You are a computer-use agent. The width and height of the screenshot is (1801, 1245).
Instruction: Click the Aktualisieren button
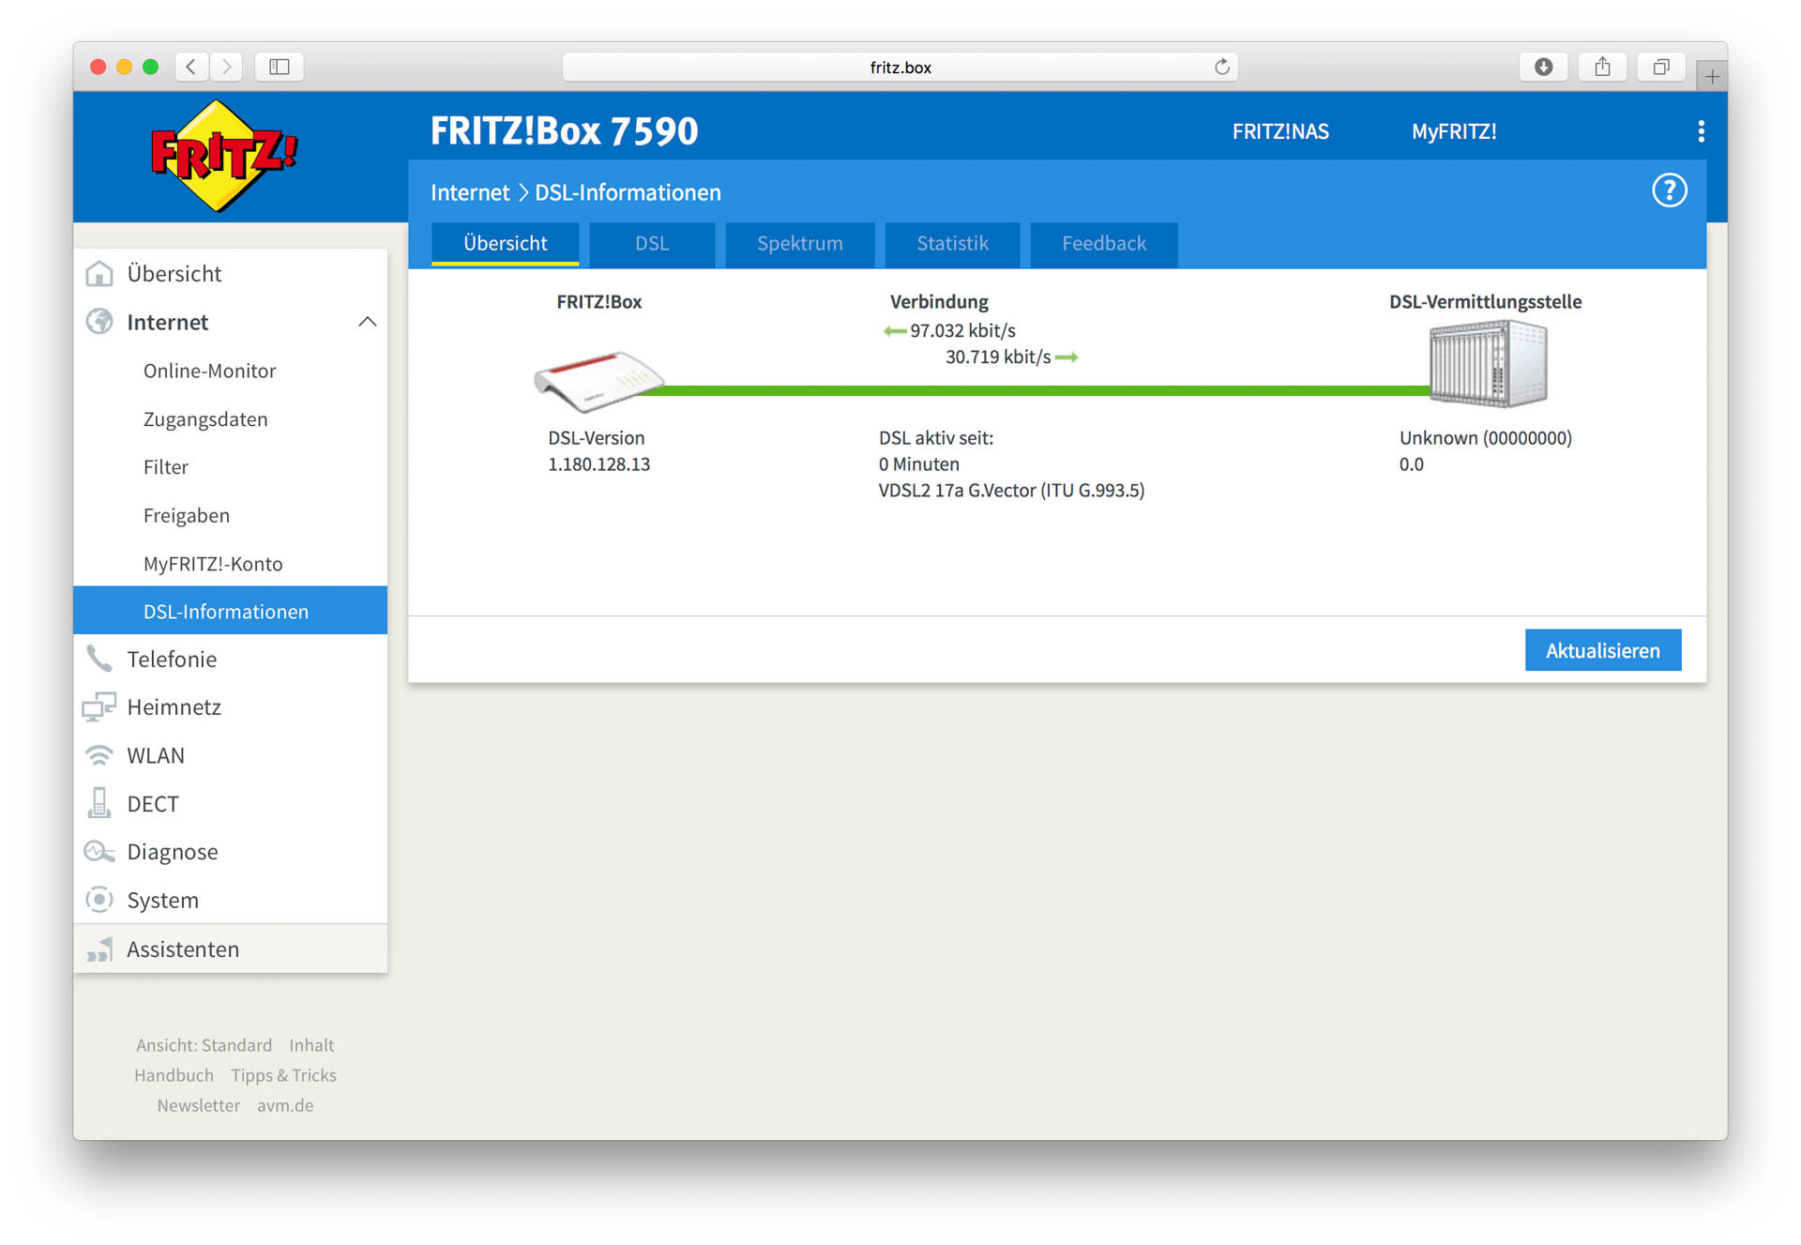1603,650
